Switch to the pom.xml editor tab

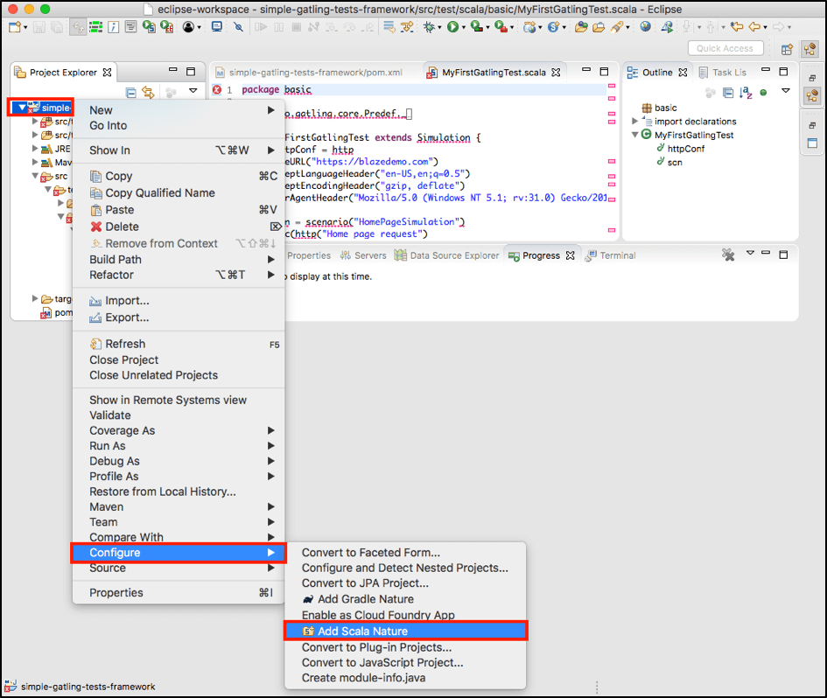coord(309,73)
